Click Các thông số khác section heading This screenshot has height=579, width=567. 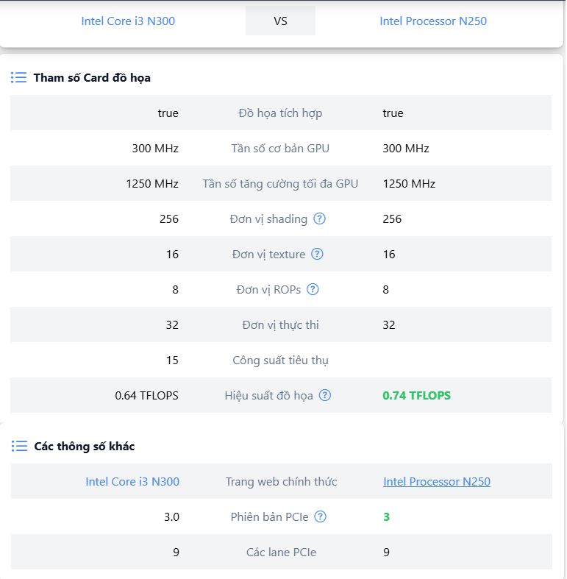85,446
